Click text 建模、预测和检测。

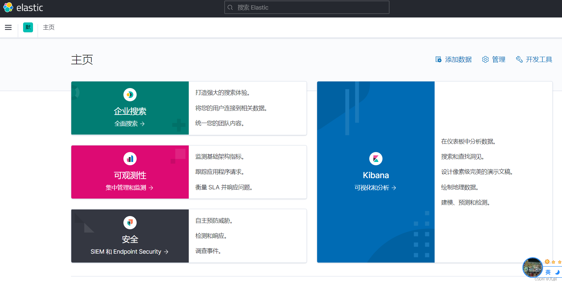click(466, 203)
